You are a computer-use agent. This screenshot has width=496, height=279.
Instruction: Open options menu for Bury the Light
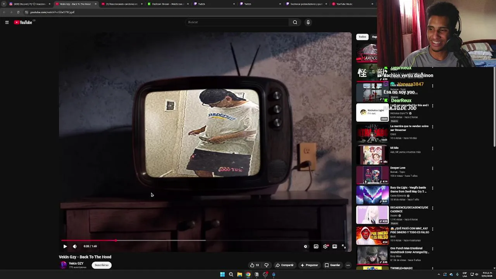432,188
